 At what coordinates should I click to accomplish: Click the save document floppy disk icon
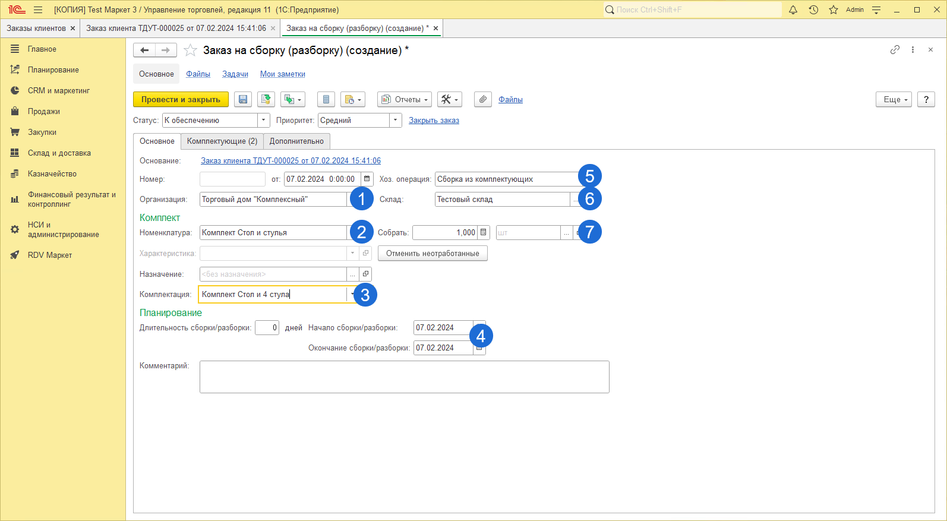(x=243, y=100)
